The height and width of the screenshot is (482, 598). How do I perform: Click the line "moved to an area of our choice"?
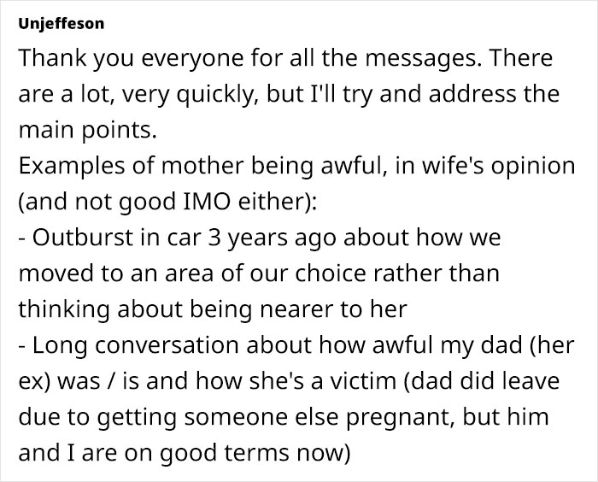(259, 273)
